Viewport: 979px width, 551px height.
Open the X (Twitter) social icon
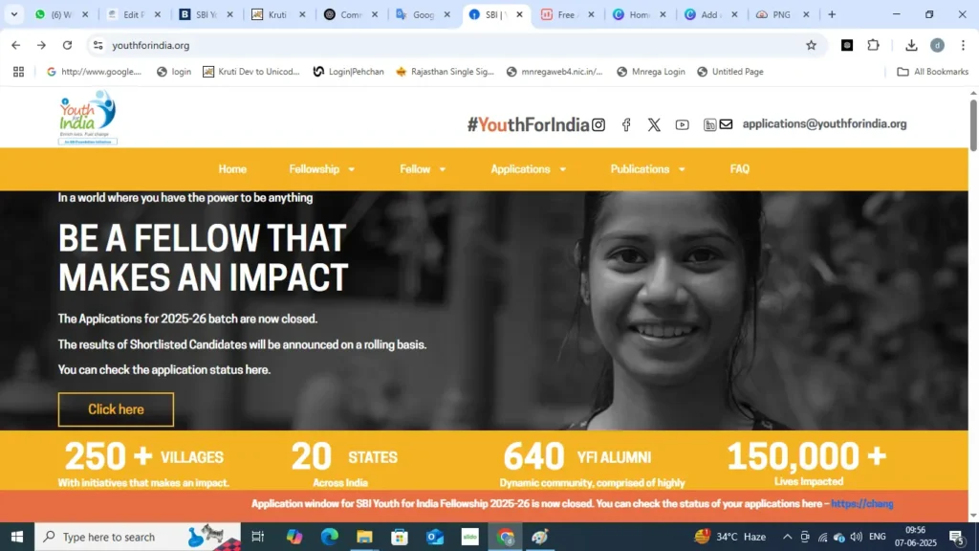tap(654, 125)
